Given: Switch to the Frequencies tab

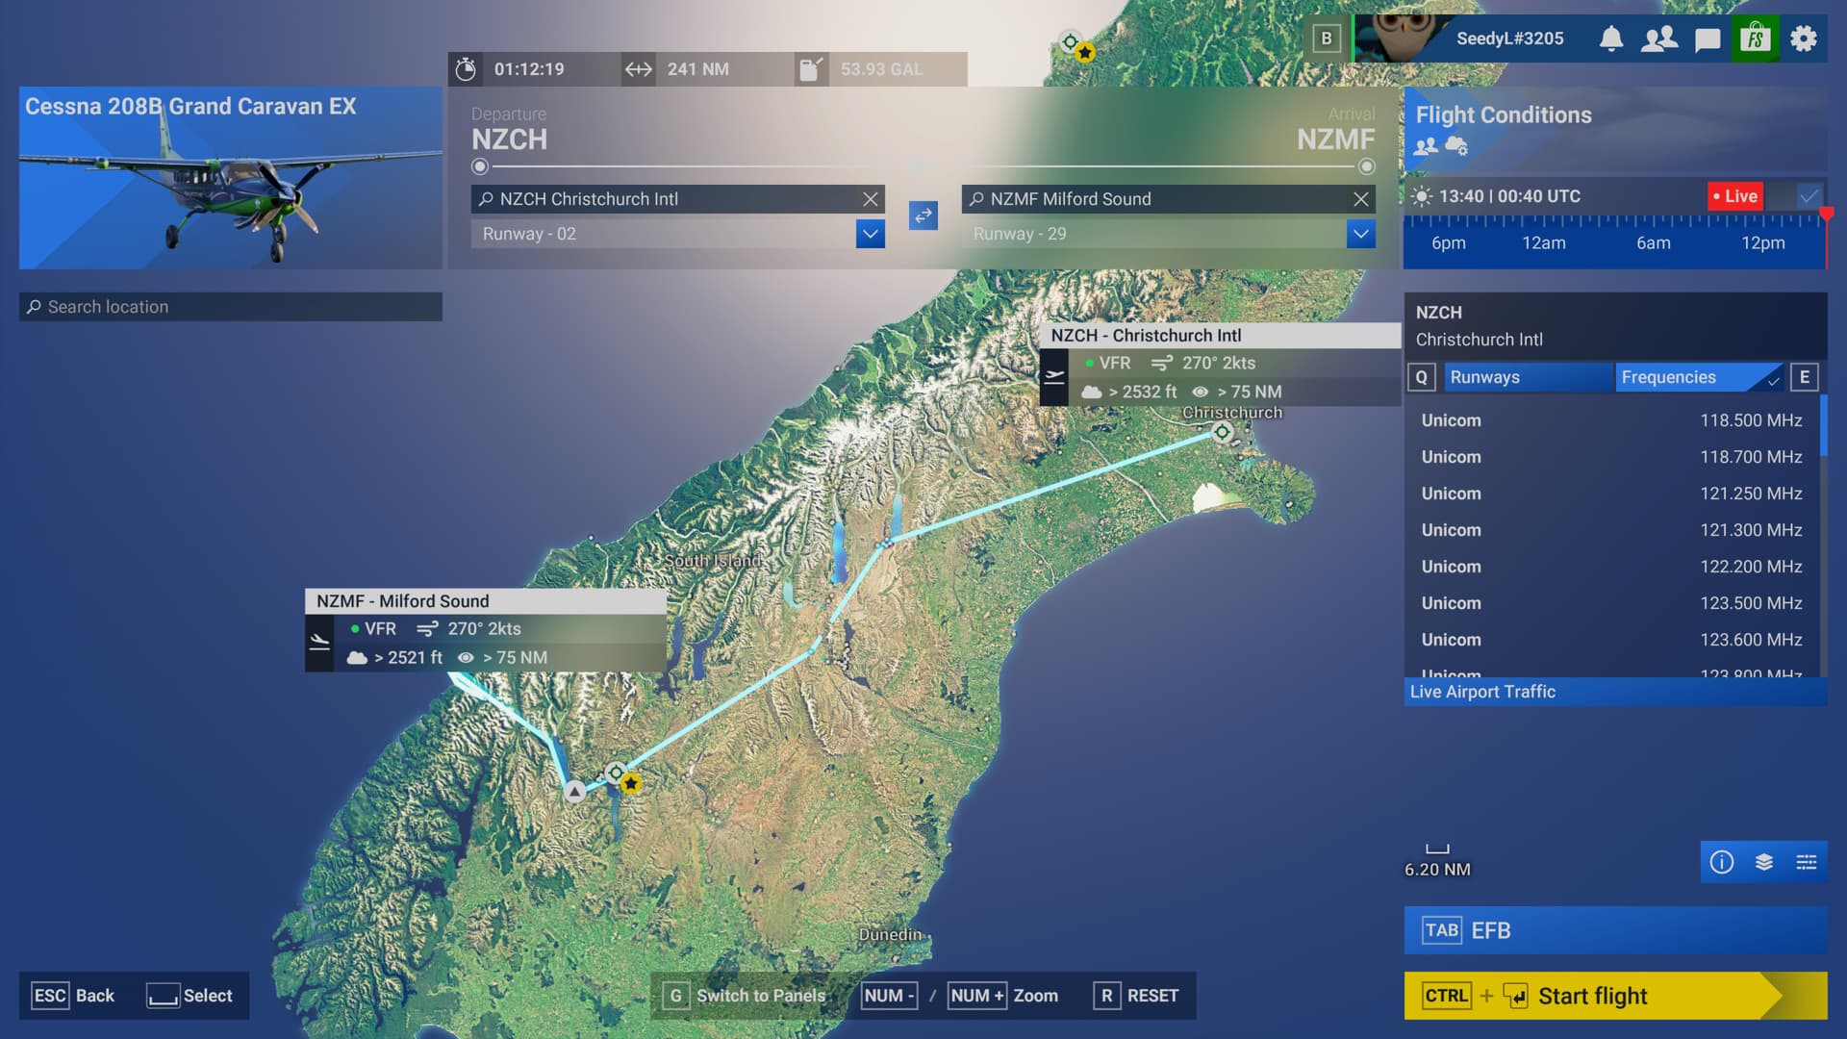Looking at the screenshot, I should point(1698,377).
